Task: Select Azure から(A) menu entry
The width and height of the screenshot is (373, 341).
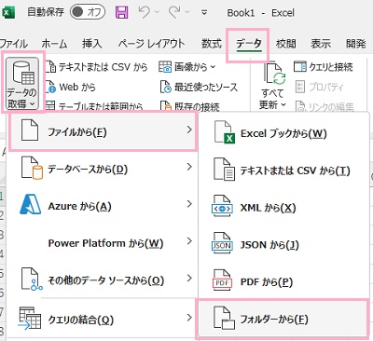Action: point(102,206)
